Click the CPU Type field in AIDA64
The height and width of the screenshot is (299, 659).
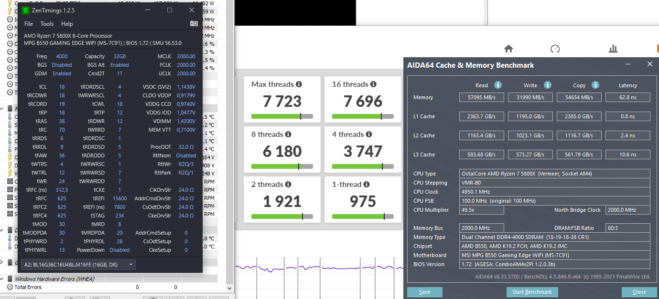[555, 174]
